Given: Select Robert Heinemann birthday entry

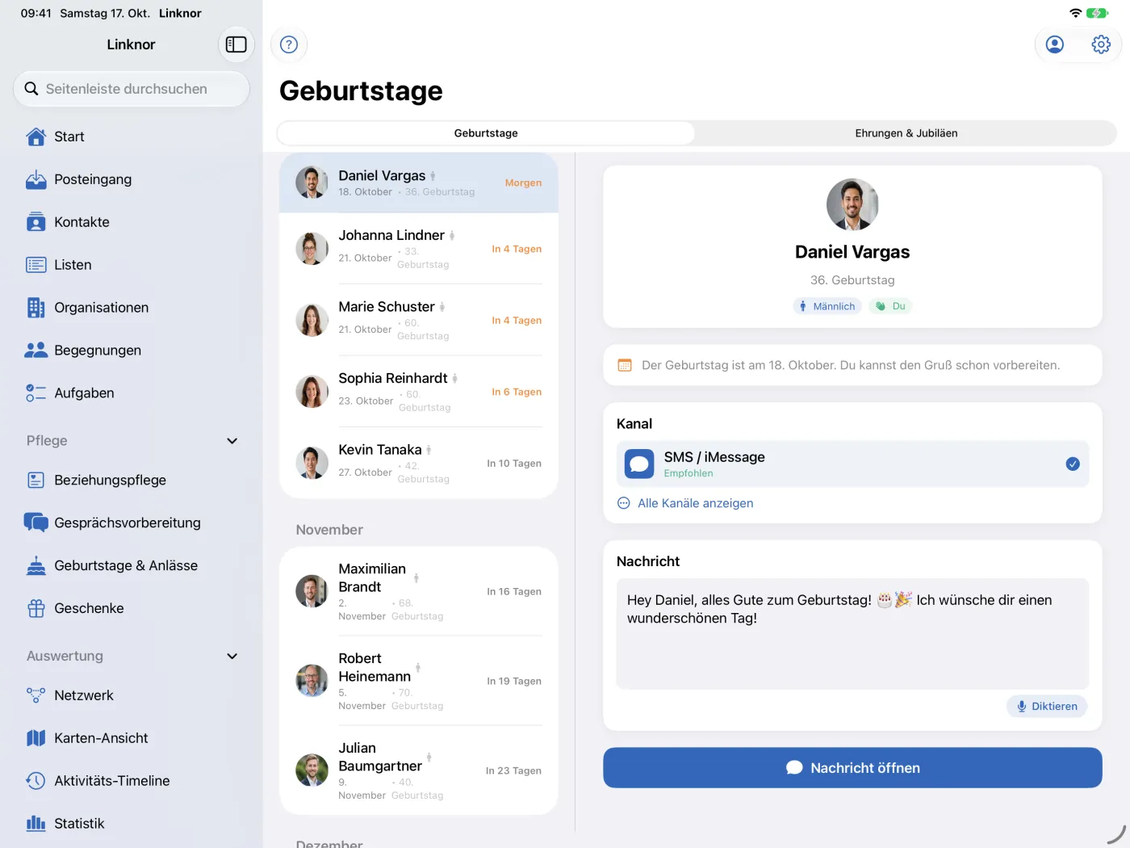Looking at the screenshot, I should click(419, 681).
